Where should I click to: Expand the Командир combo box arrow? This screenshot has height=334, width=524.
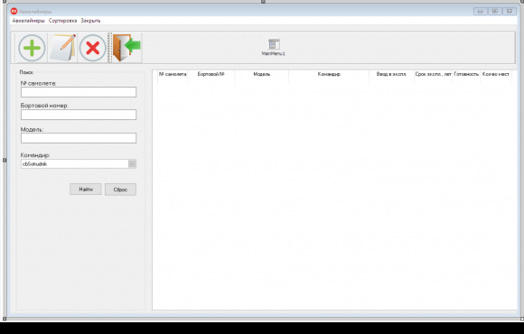tap(132, 164)
